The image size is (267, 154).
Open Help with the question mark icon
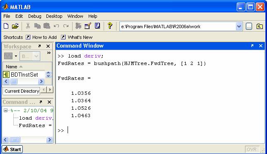point(110,26)
